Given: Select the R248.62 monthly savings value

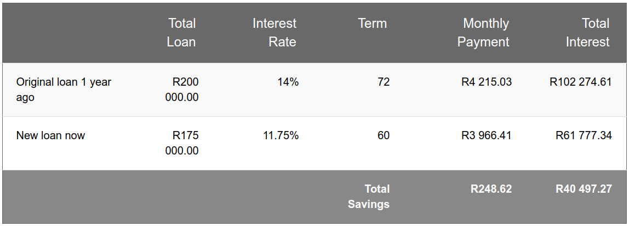Looking at the screenshot, I should [491, 189].
